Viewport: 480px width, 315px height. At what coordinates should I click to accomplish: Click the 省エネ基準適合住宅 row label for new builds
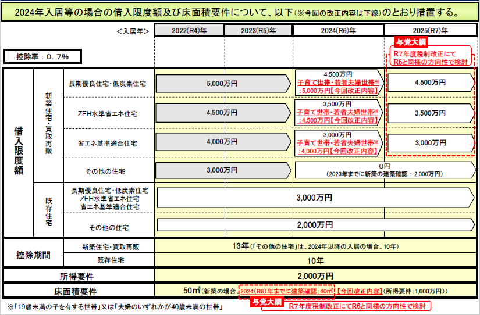pos(108,144)
